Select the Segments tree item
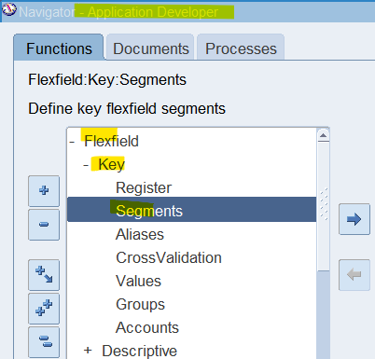This screenshot has height=359, width=375. pyautogui.click(x=191, y=210)
